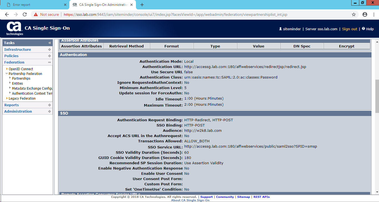The image size is (379, 202).
Task: Switch to CA Single Sign-On Administrative tab
Action: (x=103, y=5)
